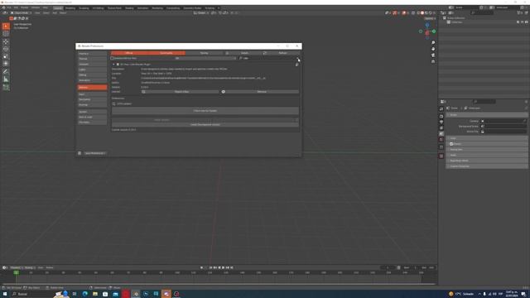Screen dimensions: 530x298
Task: Click the Background Scene field
Action: (503, 127)
